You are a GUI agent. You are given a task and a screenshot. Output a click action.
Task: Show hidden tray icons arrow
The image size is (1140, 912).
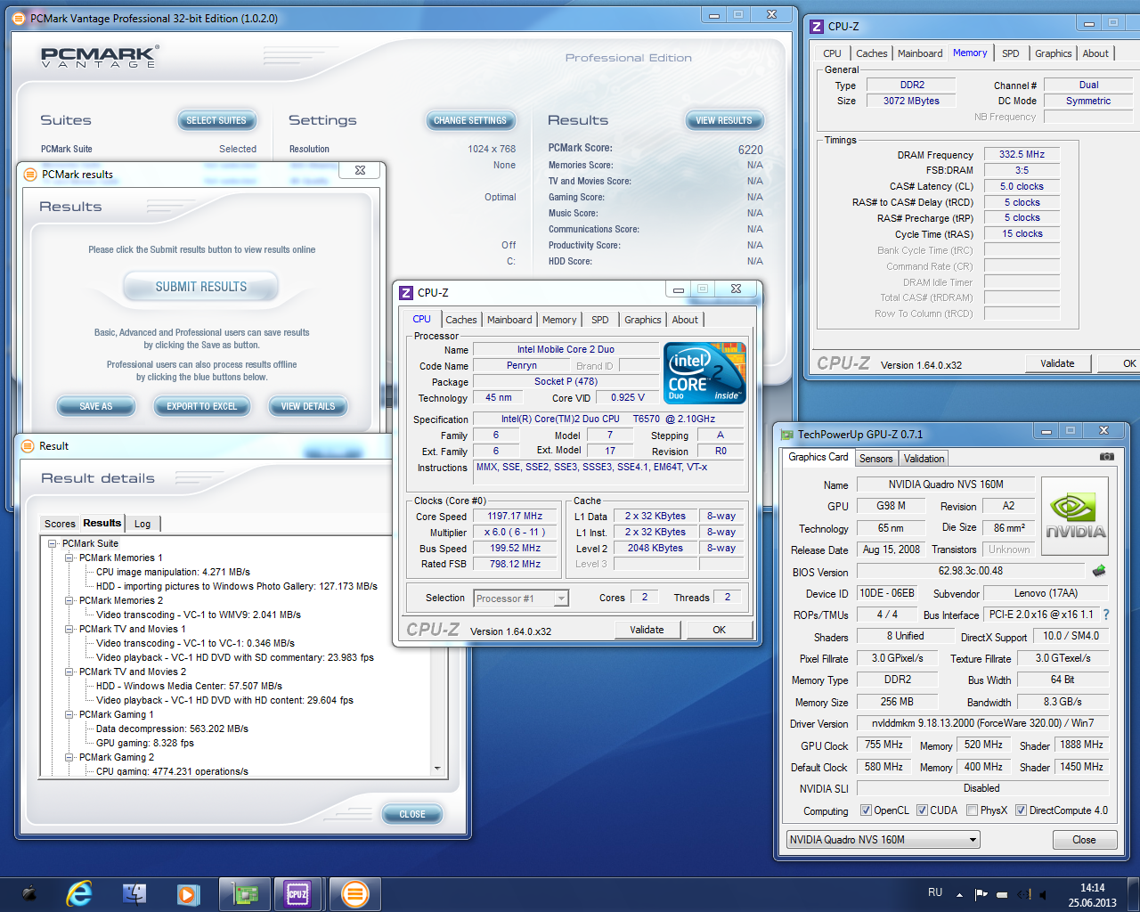(959, 894)
